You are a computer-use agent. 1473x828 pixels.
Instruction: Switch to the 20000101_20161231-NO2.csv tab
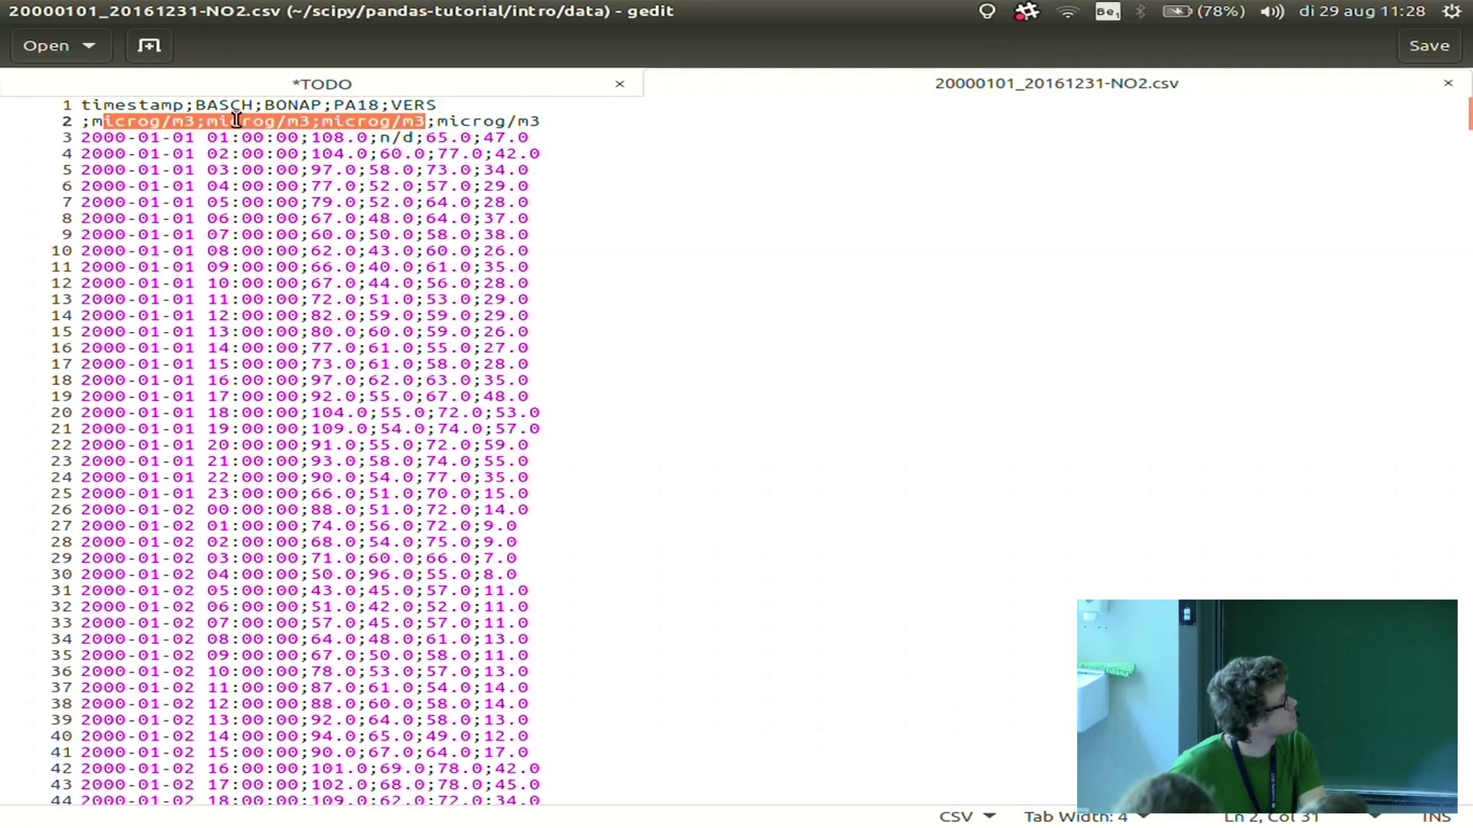pyautogui.click(x=1056, y=83)
